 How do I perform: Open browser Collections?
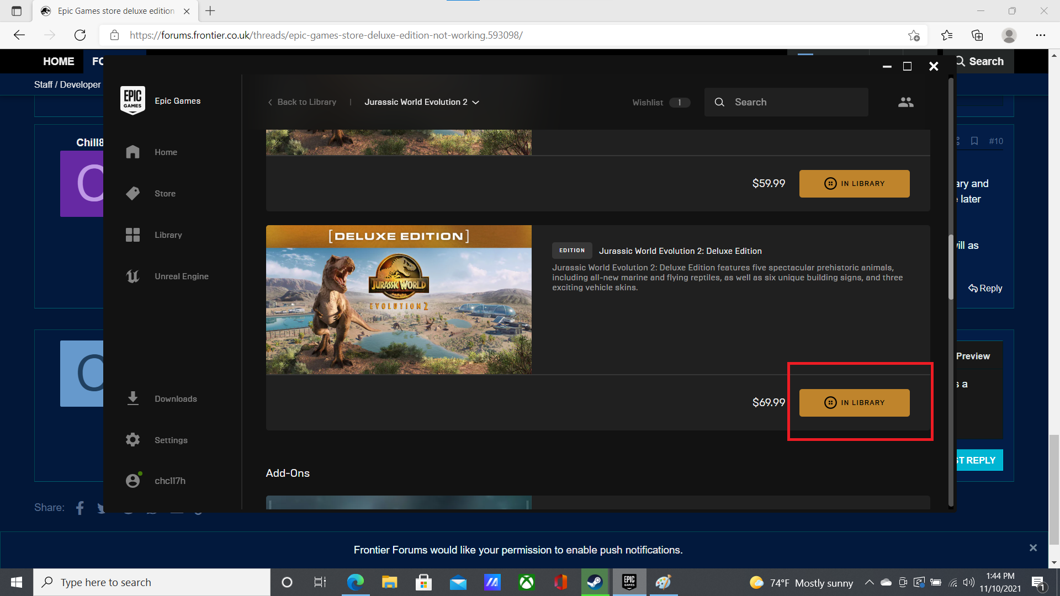(x=977, y=35)
